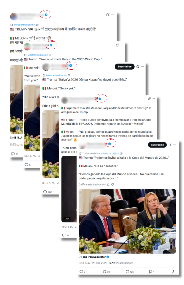Click Suscribirse on the Turkish tweet
The width and height of the screenshot is (184, 285).
pos(124,67)
